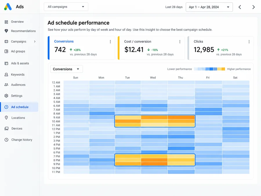Click the "Last 28 days" label
Screen dimensions: 261x196
tap(174, 7)
